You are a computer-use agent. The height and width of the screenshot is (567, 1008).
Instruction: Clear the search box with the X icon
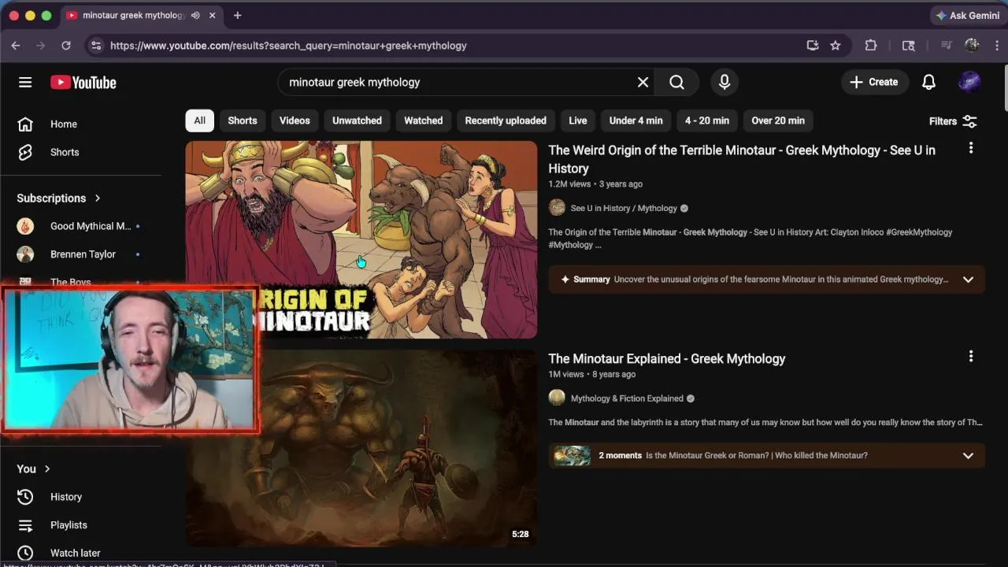[x=643, y=82]
